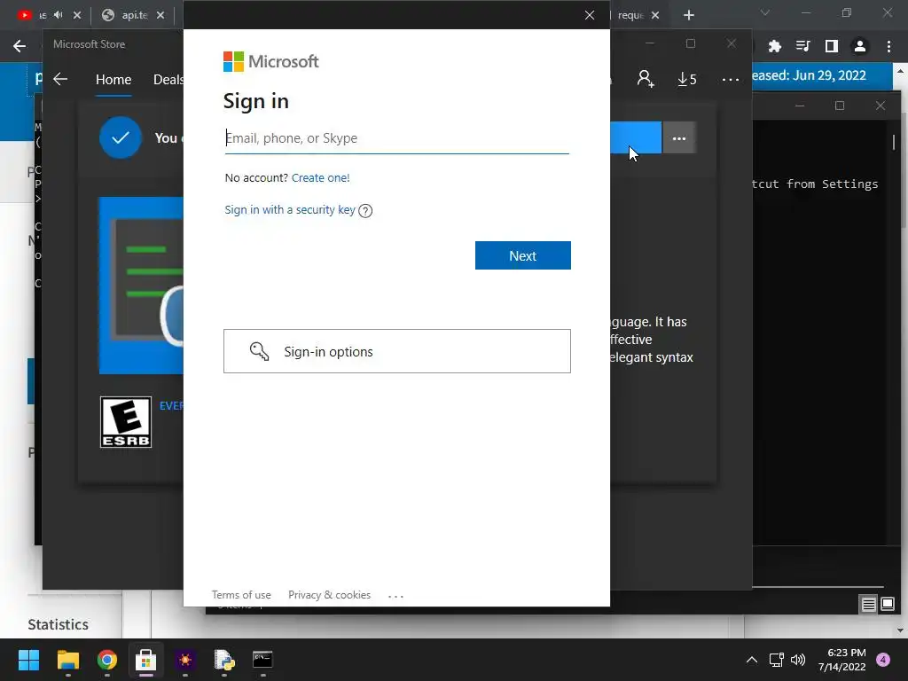Open File Explorer from taskbar

click(x=67, y=660)
